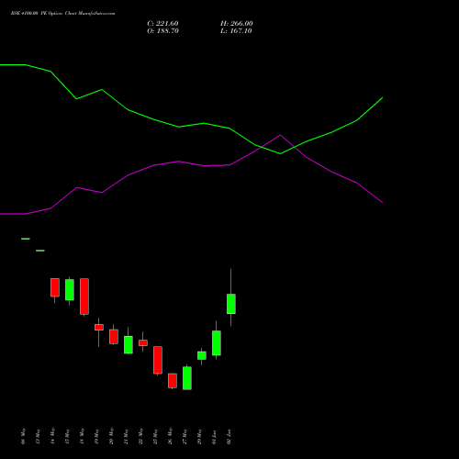Click the 20 May date label
The image size is (459, 459).
coord(112,436)
